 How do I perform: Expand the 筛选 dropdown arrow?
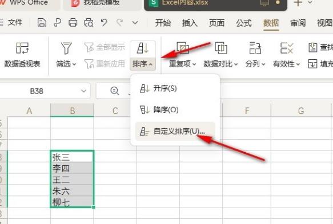pyautogui.click(x=74, y=64)
